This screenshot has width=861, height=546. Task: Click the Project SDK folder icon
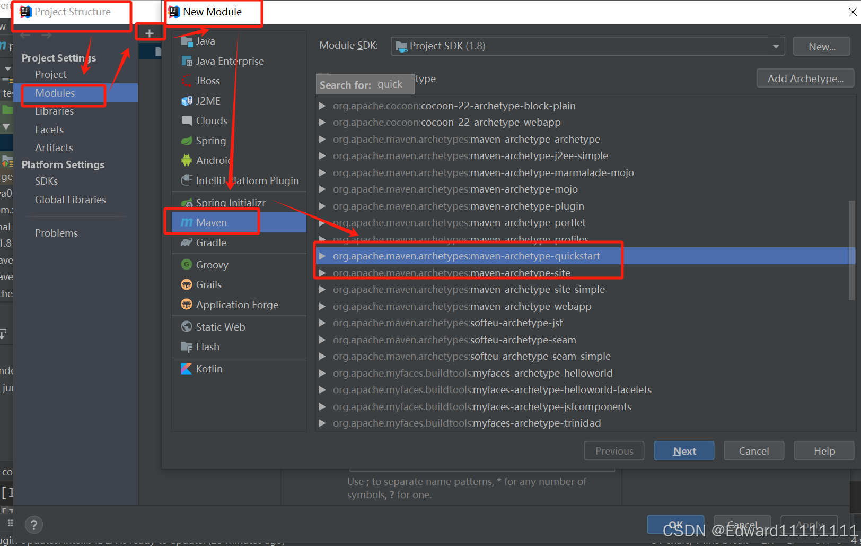pyautogui.click(x=401, y=46)
